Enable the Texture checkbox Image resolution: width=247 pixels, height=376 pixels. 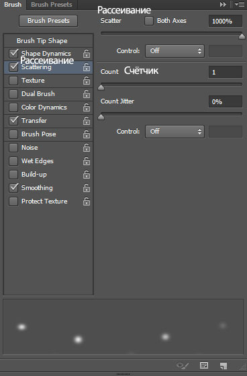(x=13, y=81)
